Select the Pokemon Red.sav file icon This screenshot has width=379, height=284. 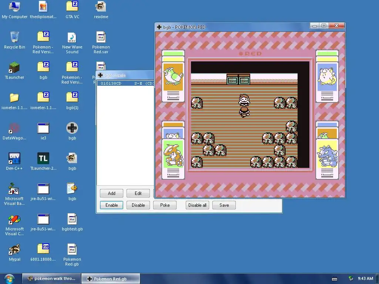tap(101, 43)
